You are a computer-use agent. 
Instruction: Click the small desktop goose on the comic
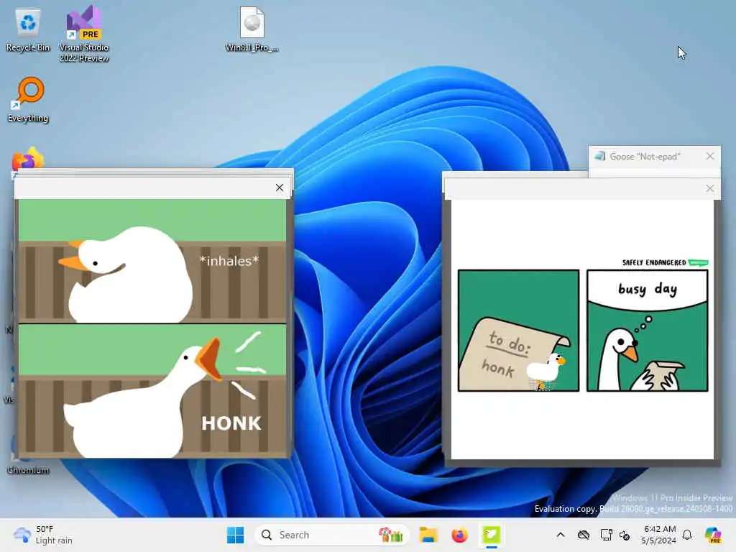[546, 371]
